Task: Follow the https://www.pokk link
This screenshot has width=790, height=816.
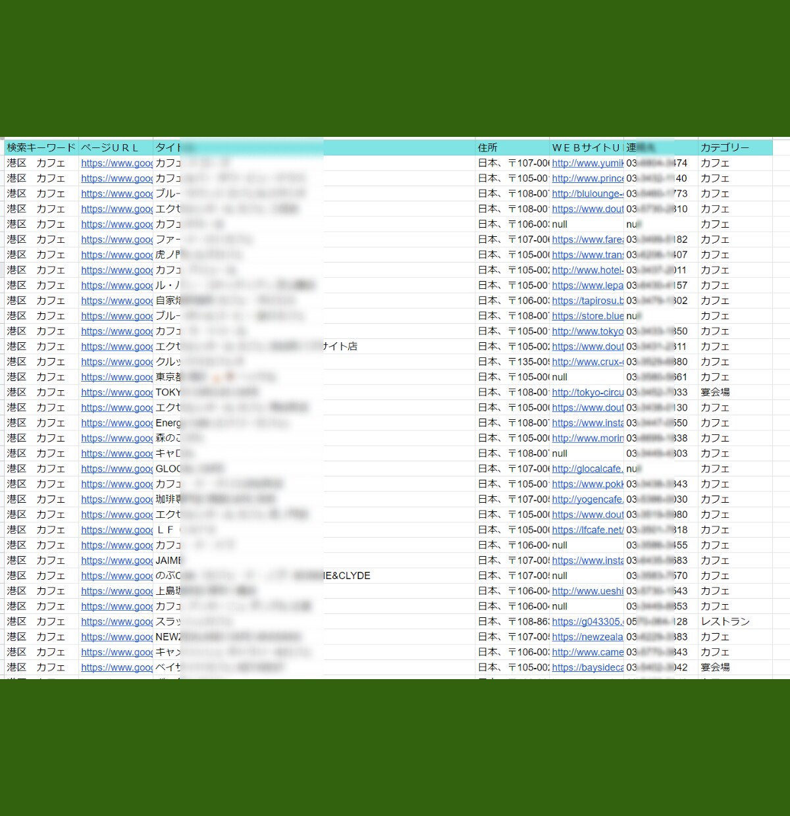Action: [x=588, y=484]
